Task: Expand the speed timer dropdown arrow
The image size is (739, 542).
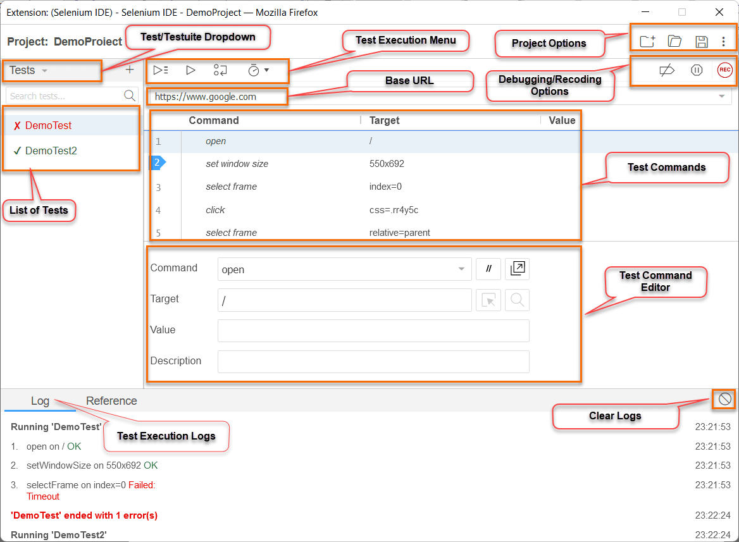Action: tap(267, 70)
